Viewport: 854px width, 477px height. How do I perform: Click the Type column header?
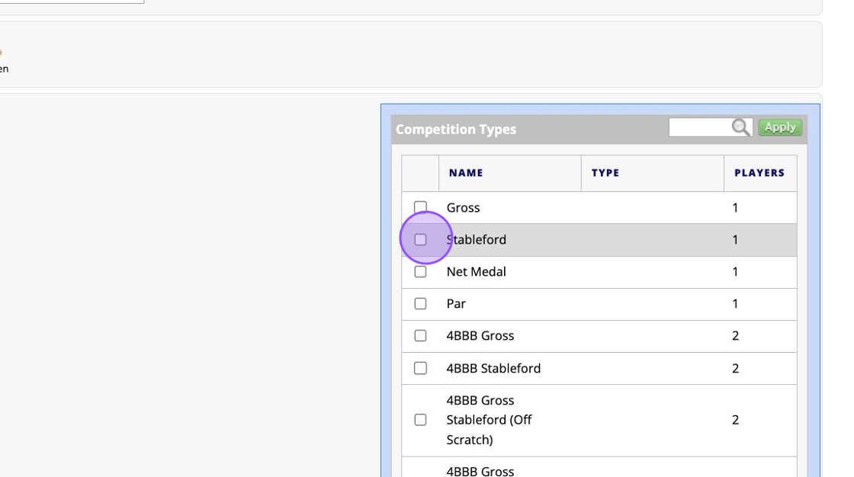[605, 173]
